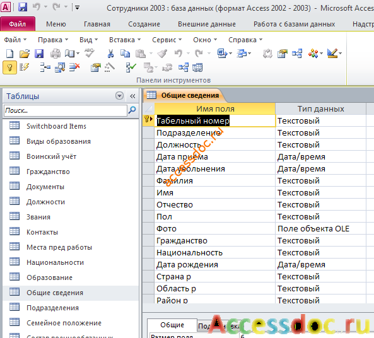Click the New Object colorful icon
The width and height of the screenshot is (374, 338).
(313, 54)
